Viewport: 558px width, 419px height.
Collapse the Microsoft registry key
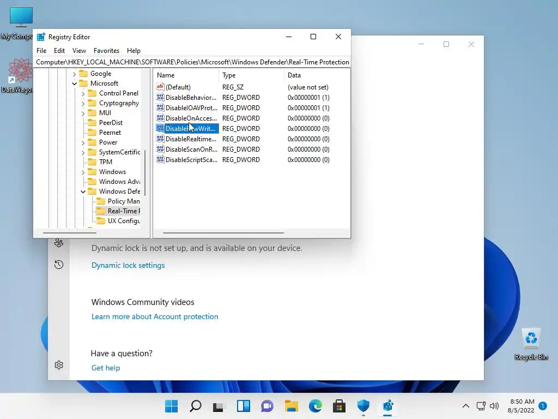point(74,83)
